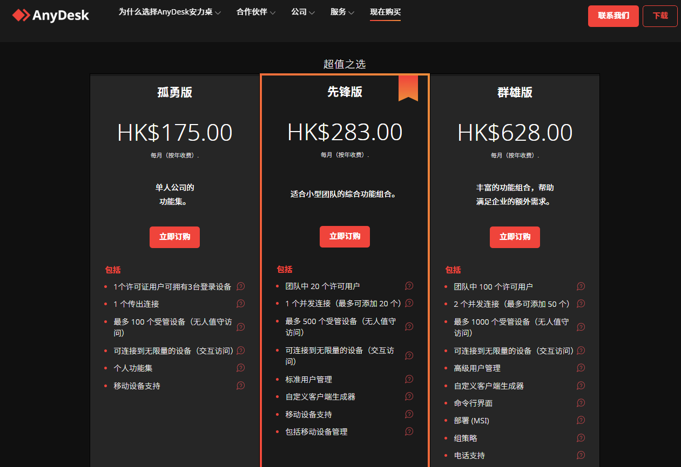This screenshot has height=467, width=681.
Task: Show help for 群雄版 可连接到无限量的设备
Action: pyautogui.click(x=581, y=351)
